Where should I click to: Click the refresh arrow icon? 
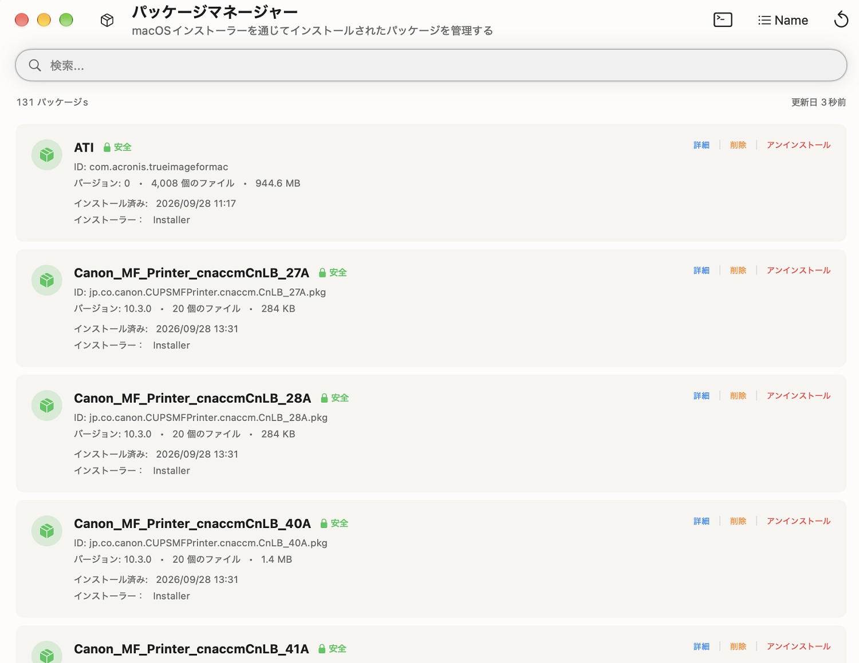[841, 19]
